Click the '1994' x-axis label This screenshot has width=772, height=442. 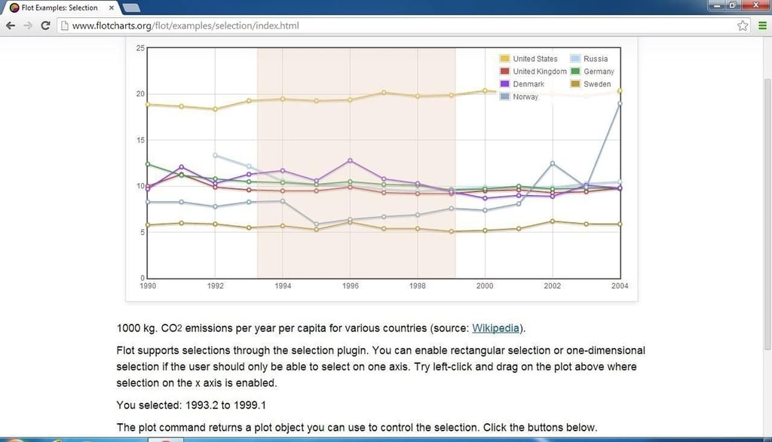tap(283, 285)
